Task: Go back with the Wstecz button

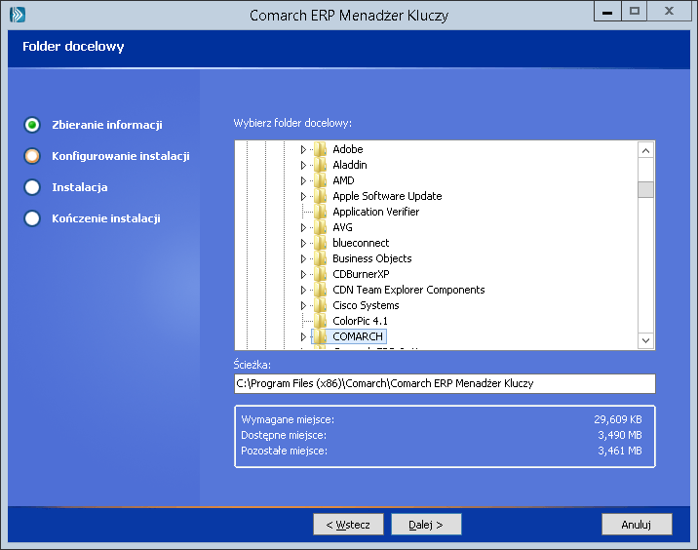Action: 348,525
